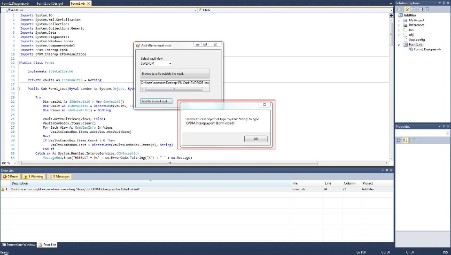Viewport: 451px width, 255px height.
Task: Close the error message dialog
Action: click(264, 105)
